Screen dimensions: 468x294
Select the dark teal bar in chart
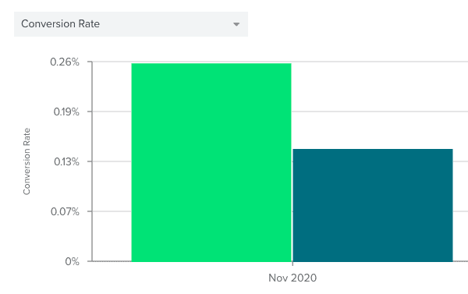tap(373, 205)
